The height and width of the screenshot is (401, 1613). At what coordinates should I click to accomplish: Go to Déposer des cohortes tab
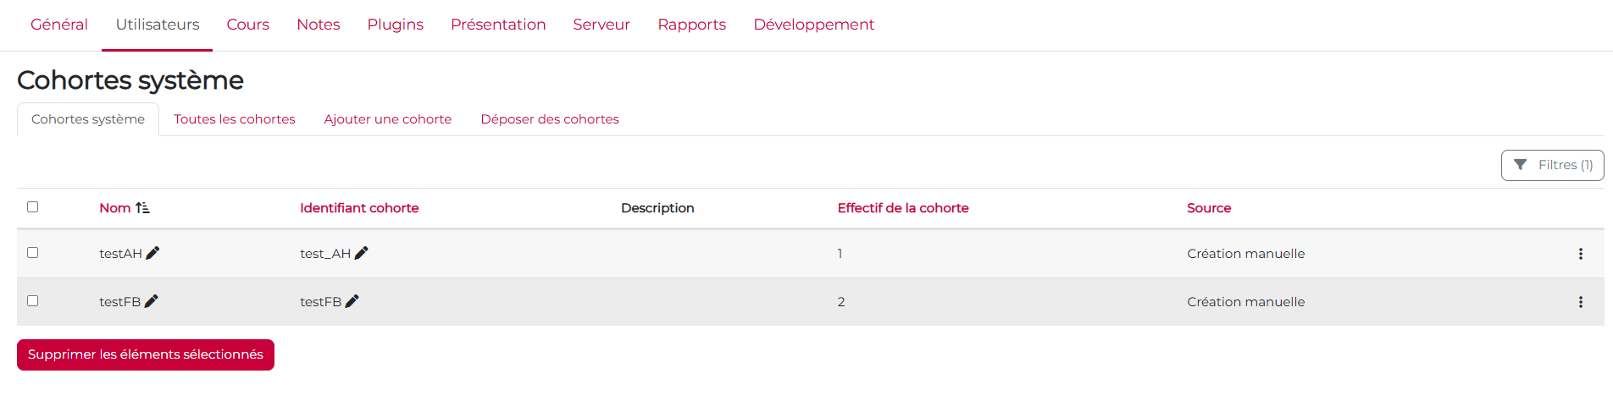pyautogui.click(x=550, y=119)
